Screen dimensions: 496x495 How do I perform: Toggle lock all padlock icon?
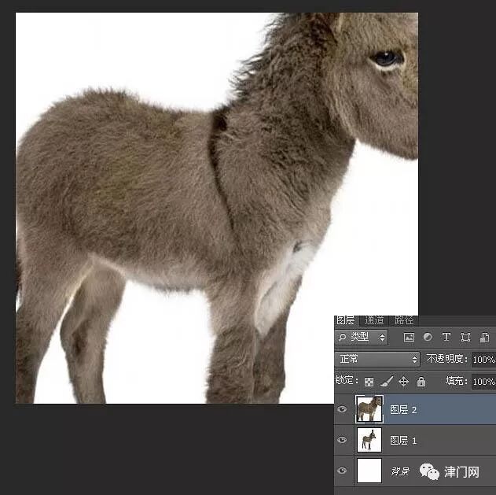coord(421,382)
